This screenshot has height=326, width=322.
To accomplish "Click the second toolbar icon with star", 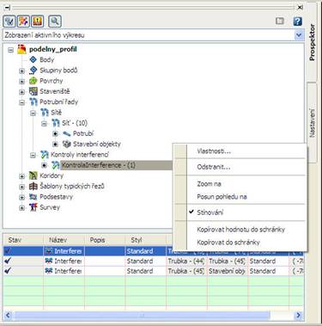I will [23, 21].
